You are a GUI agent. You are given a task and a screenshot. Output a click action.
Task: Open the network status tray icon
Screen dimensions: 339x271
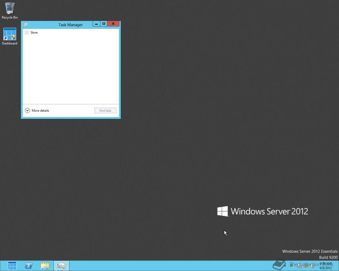click(306, 266)
